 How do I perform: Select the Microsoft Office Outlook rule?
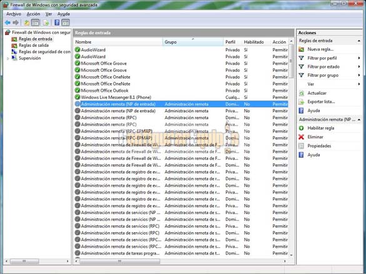(181, 91)
